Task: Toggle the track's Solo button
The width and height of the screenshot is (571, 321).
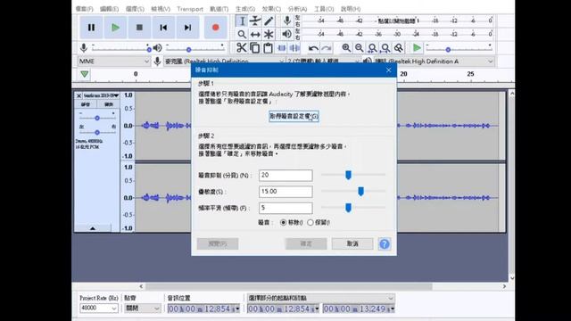Action: pyautogui.click(x=109, y=104)
